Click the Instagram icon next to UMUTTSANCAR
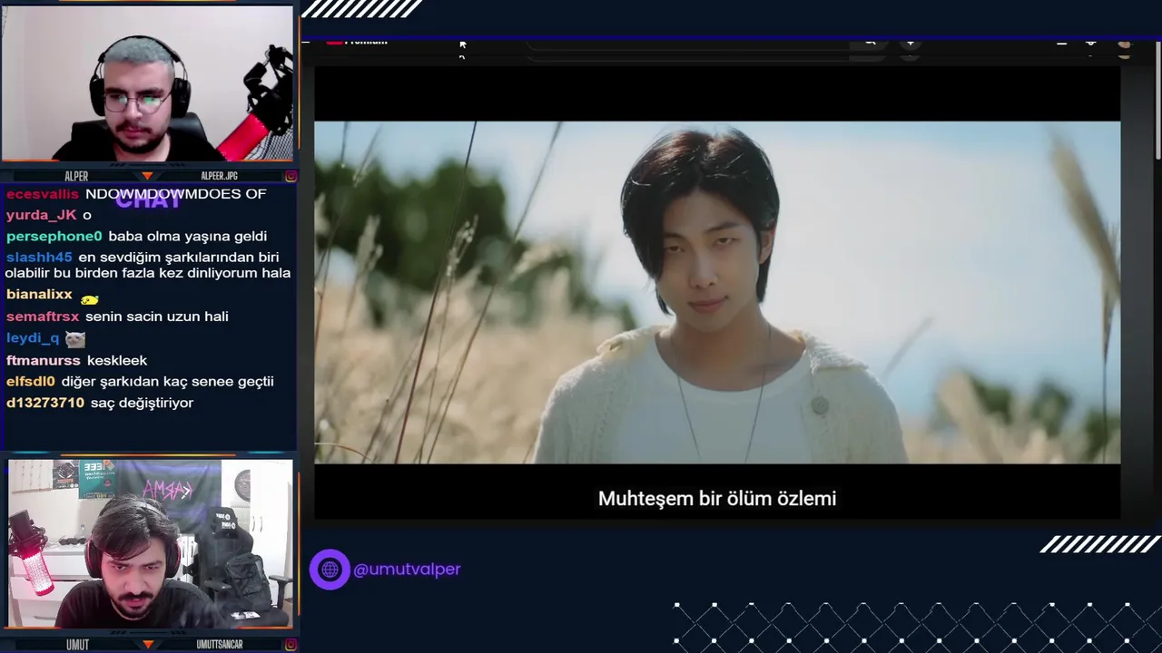 (x=290, y=645)
